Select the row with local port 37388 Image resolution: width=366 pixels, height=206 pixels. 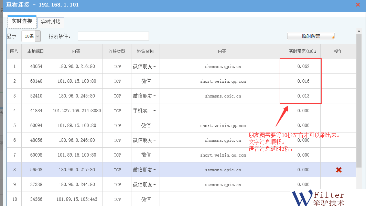coord(36,184)
